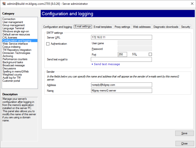
Task: Choose Archiving from the category list
Action: pyautogui.click(x=8, y=56)
